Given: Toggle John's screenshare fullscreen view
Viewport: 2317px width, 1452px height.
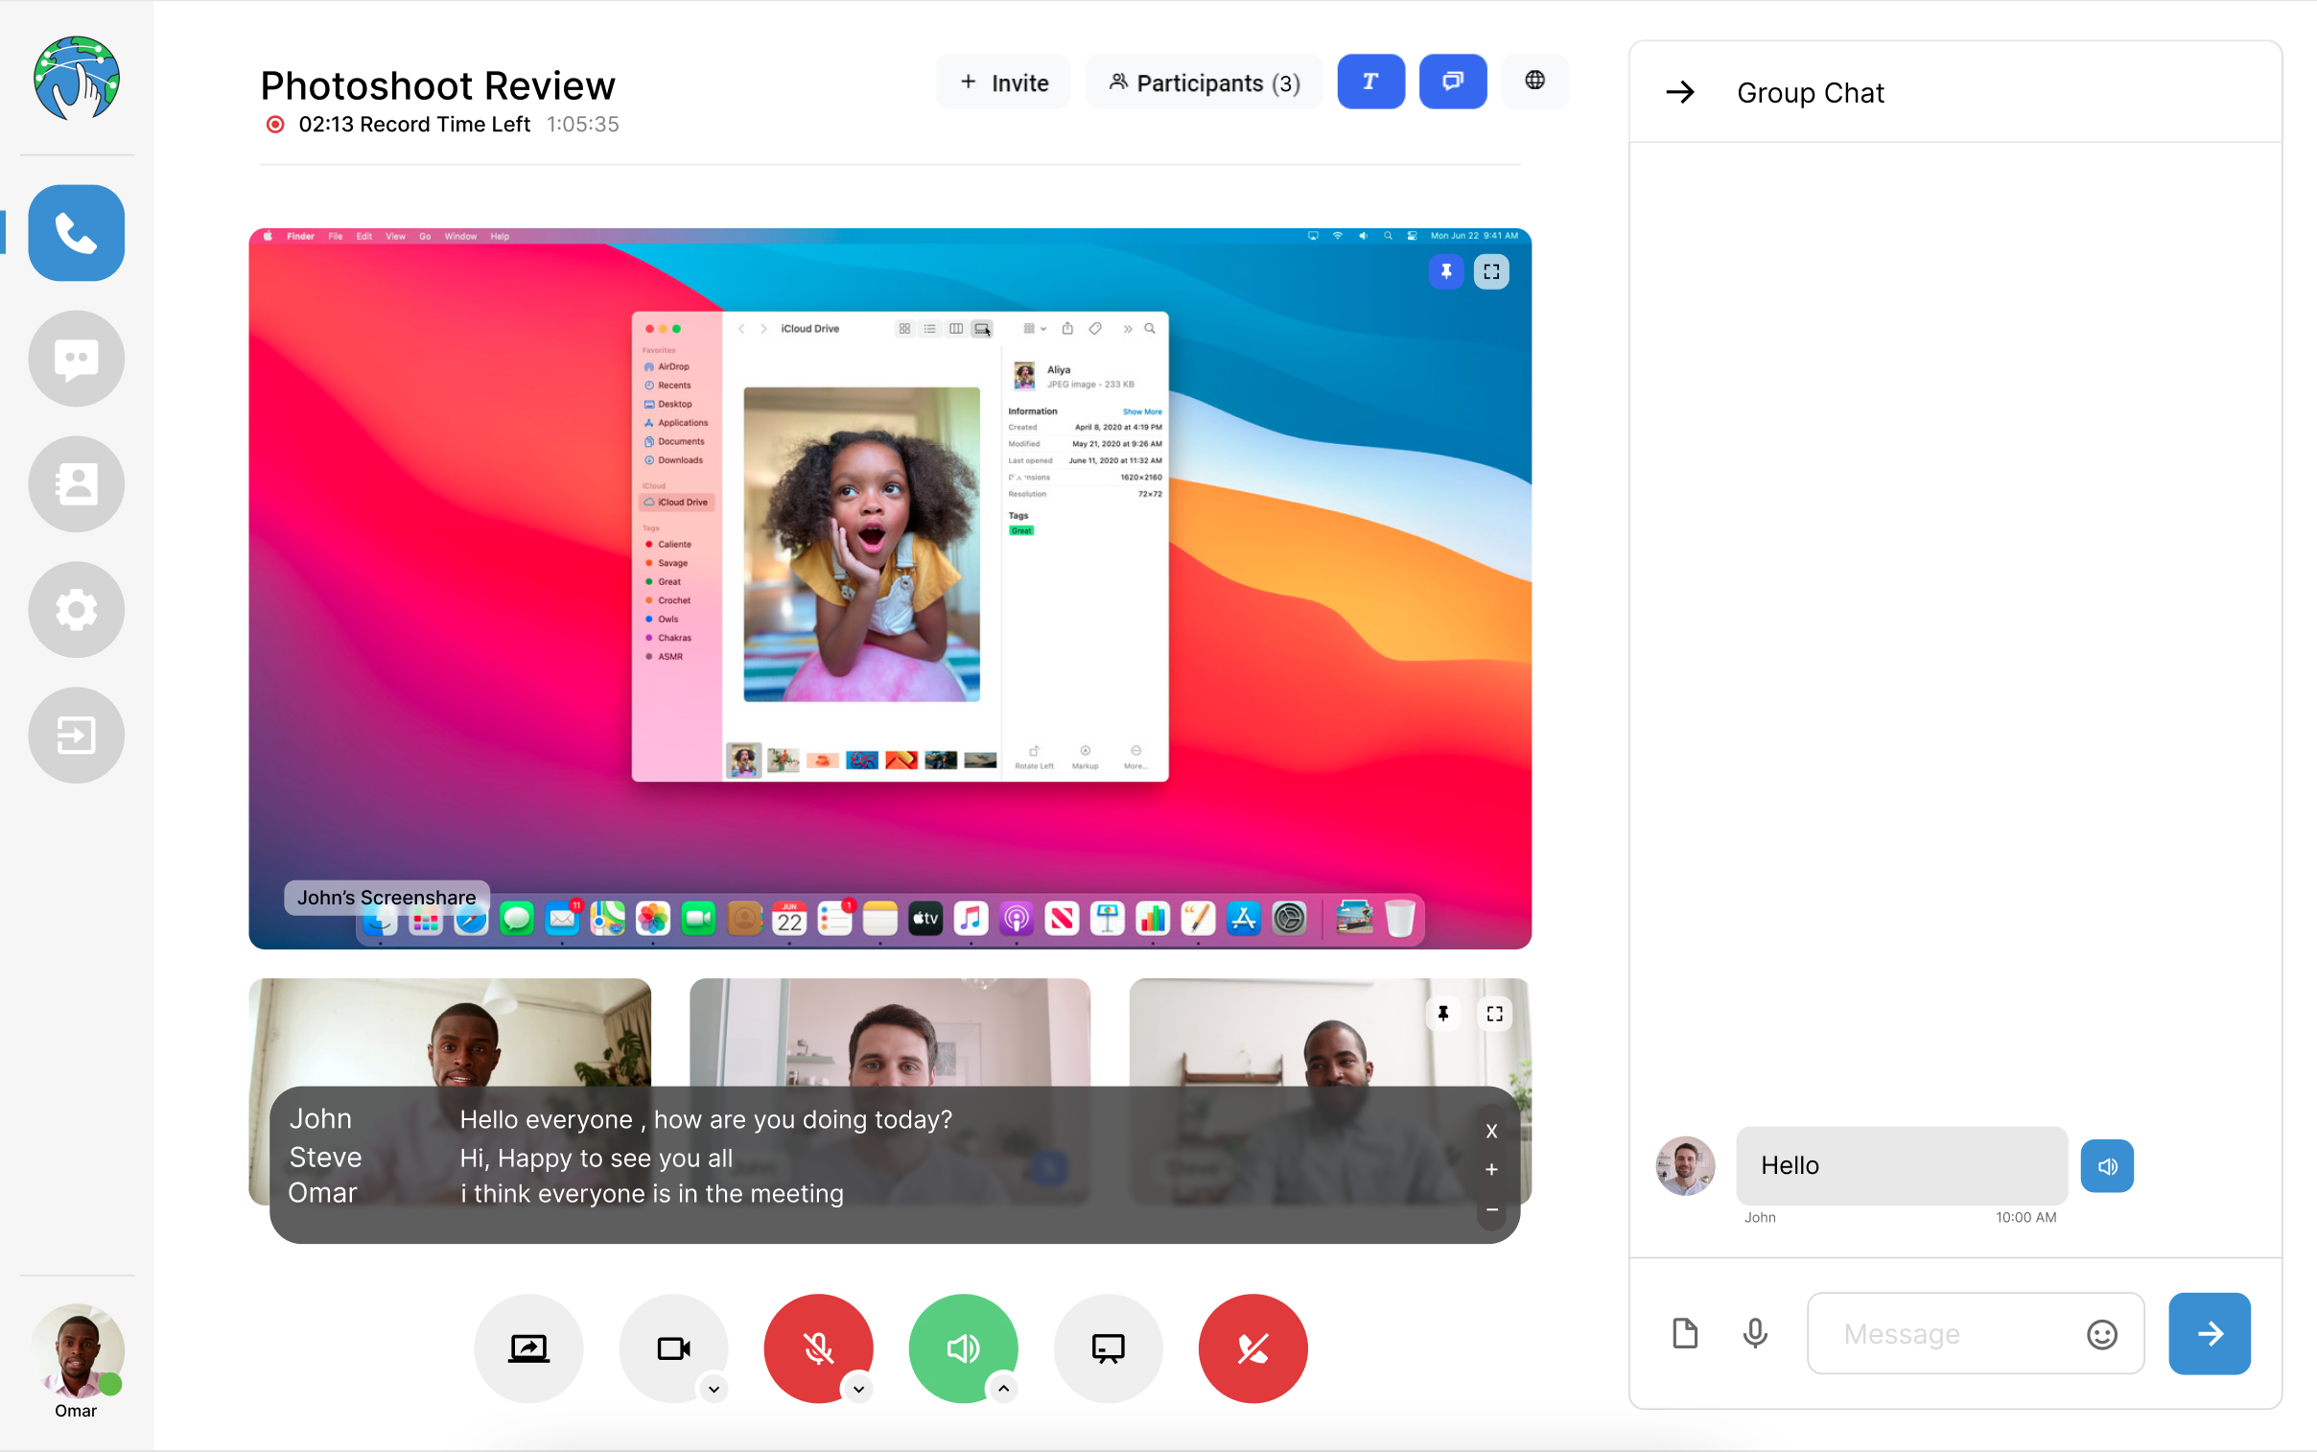Looking at the screenshot, I should point(1490,271).
